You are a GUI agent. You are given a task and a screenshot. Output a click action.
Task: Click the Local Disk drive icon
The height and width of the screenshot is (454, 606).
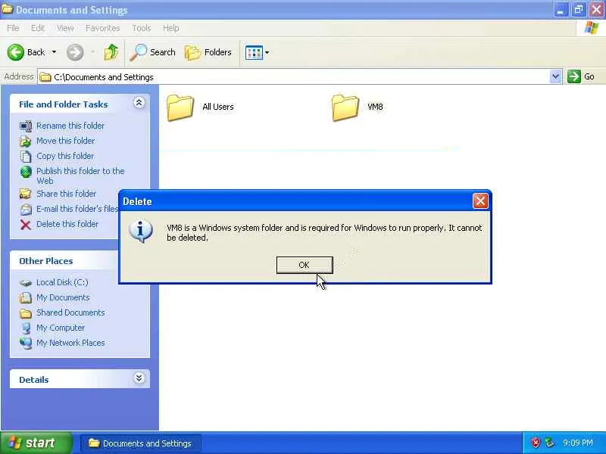pos(26,283)
